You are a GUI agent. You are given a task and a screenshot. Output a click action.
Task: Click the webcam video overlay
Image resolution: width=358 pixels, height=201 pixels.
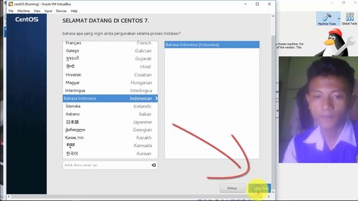318,109
